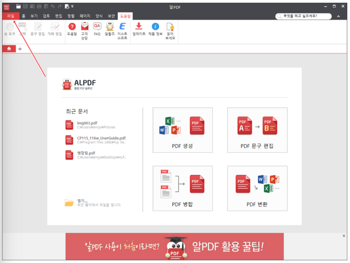The image size is (350, 263).
Task: Activate the 선택 selection tool
Action: pos(23,29)
